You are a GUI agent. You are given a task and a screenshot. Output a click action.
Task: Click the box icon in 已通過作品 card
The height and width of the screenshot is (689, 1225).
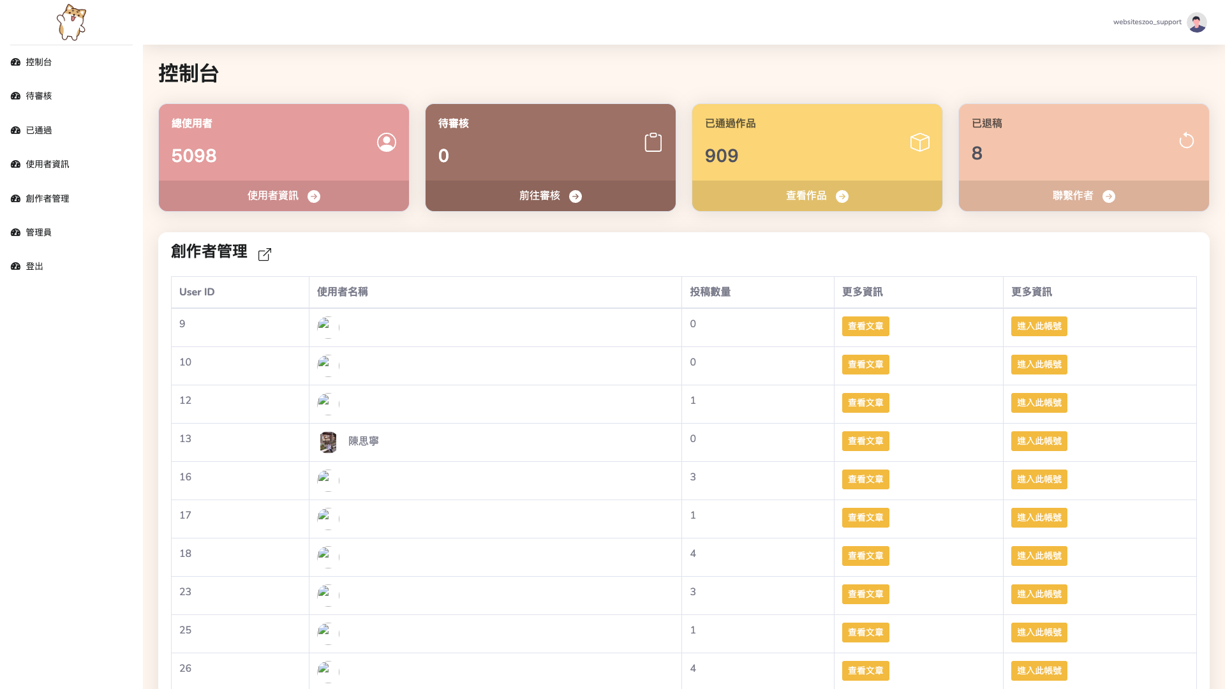[919, 142]
